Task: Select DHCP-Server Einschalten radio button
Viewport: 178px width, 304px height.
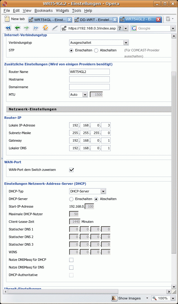Action: click(71, 199)
